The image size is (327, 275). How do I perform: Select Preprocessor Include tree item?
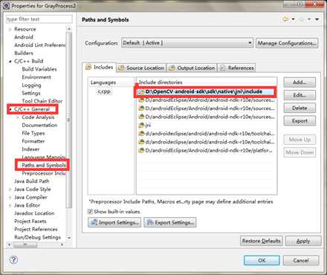(x=44, y=173)
